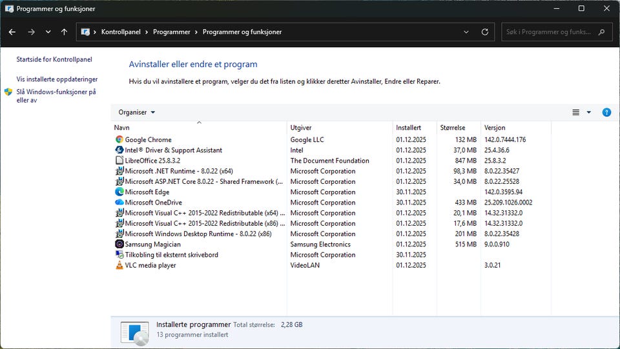Sort by the Navn column header
This screenshot has width=620, height=349.
coord(199,128)
